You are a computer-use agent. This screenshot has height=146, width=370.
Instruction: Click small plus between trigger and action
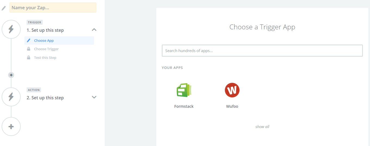[x=11, y=75]
